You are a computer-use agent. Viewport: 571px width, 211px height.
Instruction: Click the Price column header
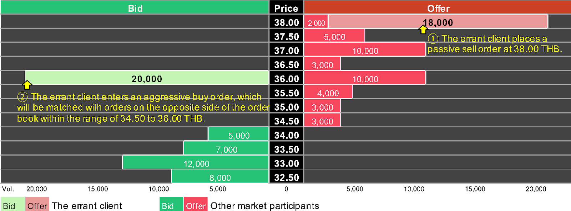pos(286,7)
